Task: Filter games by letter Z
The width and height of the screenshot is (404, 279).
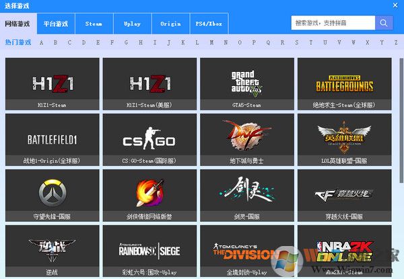Action: click(x=396, y=42)
